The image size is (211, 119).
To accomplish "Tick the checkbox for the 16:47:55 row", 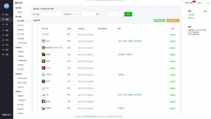I will pyautogui.click(x=38, y=55).
